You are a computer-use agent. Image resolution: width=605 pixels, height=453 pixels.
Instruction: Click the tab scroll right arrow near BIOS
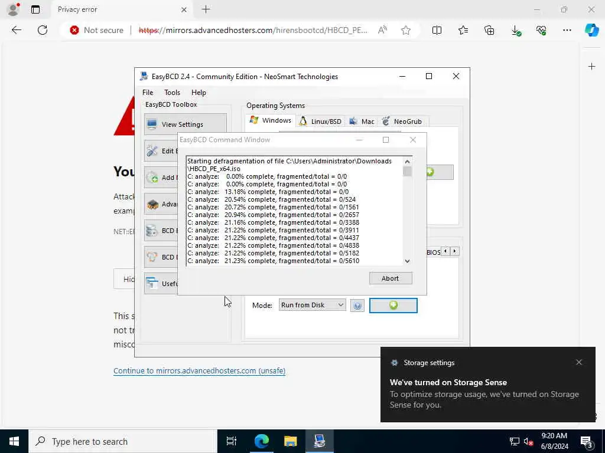pos(454,251)
